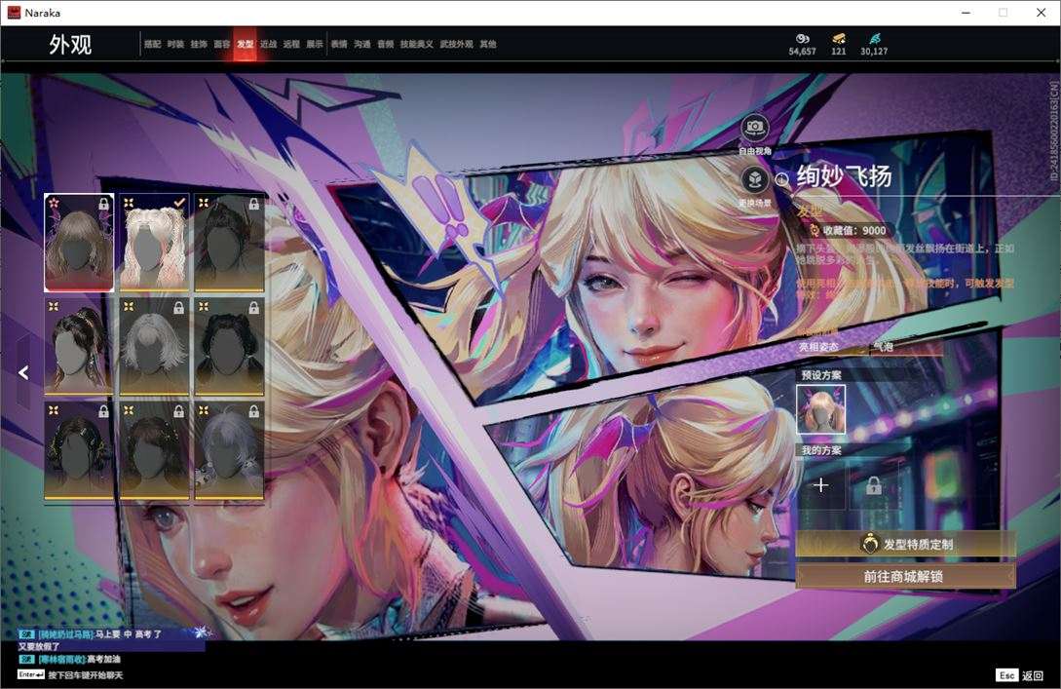Click the Enter chat prompt at bottom left
Screen dimensions: 1061x689
70,674
